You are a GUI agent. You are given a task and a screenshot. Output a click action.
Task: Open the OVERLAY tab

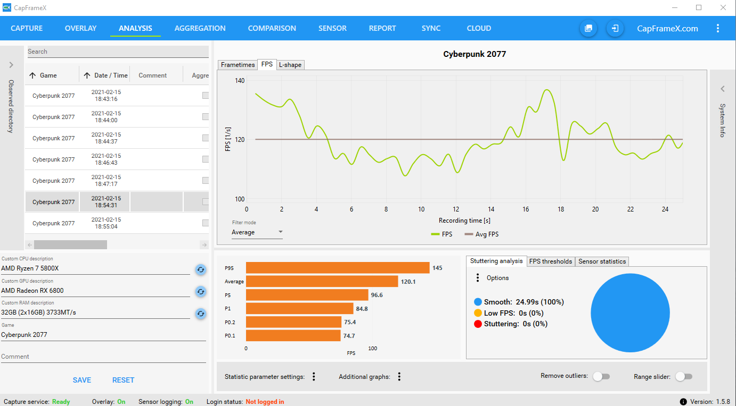click(x=80, y=28)
